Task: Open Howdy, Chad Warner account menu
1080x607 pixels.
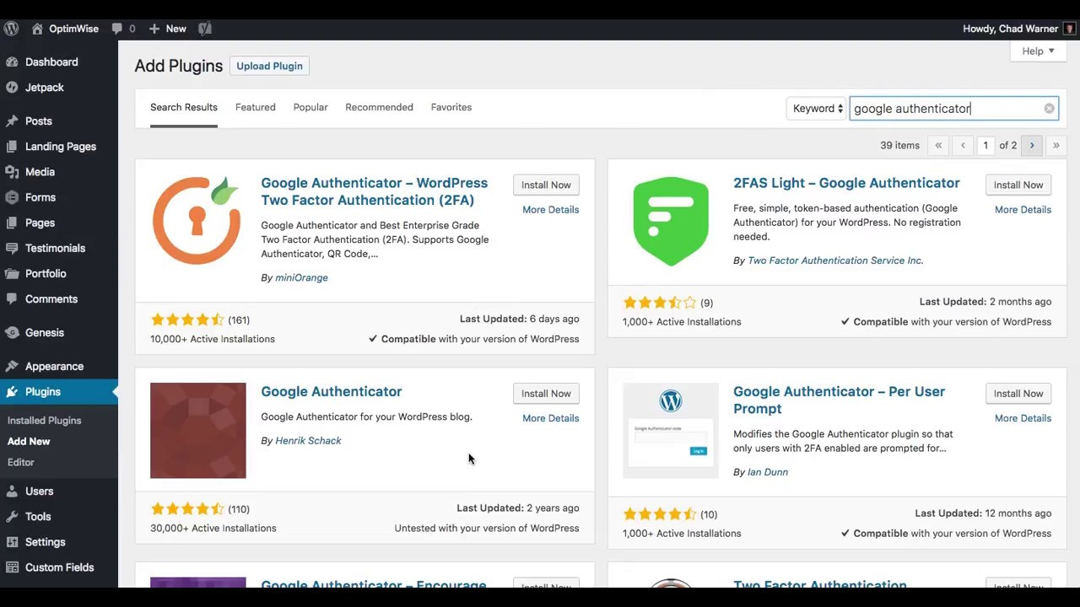Action: pyautogui.click(x=1018, y=29)
